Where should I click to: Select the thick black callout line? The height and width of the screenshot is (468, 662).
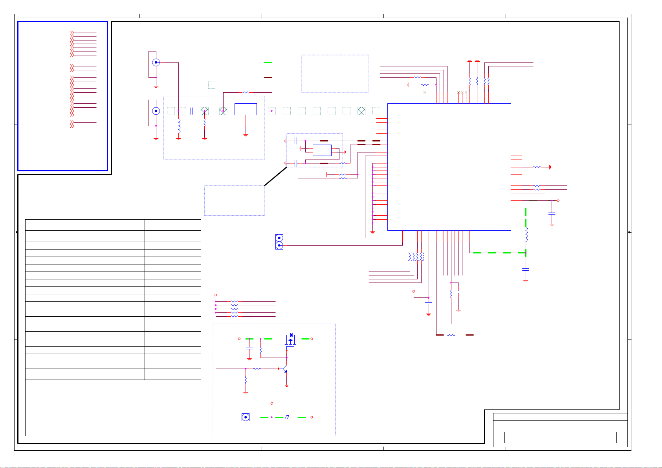[276, 176]
